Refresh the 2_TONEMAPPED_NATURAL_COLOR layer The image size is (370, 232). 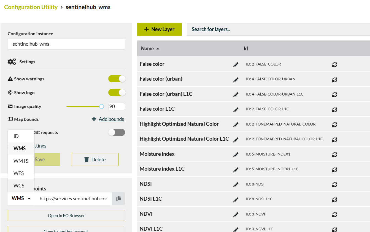pos(335,125)
